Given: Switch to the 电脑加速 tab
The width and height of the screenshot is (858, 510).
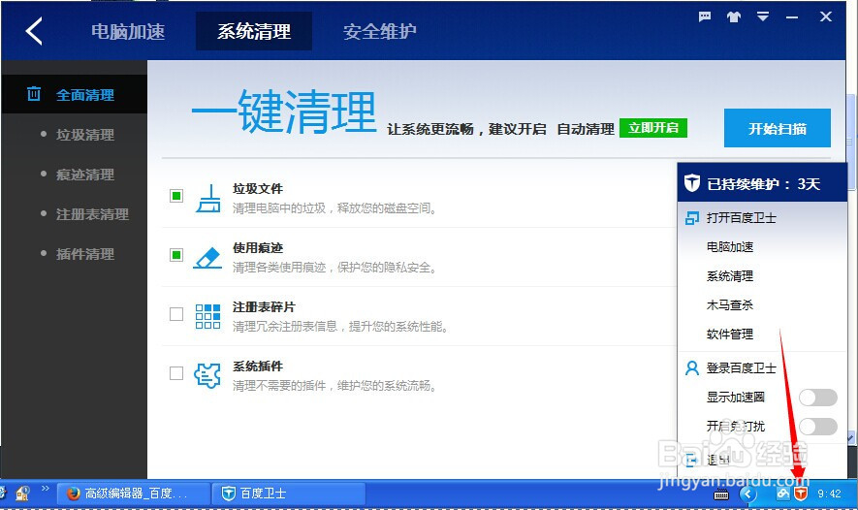Looking at the screenshot, I should (x=128, y=31).
